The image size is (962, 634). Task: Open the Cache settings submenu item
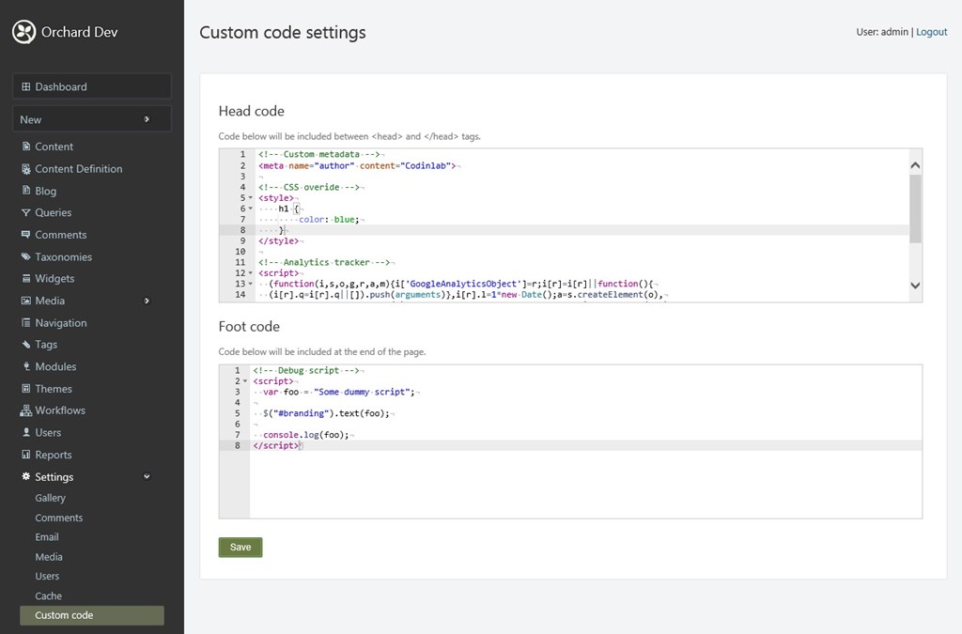pos(49,595)
